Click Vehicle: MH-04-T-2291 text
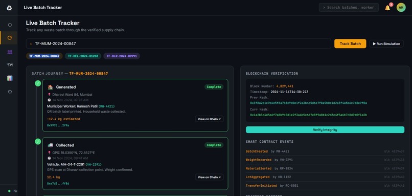The image size is (412, 196). point(66,164)
